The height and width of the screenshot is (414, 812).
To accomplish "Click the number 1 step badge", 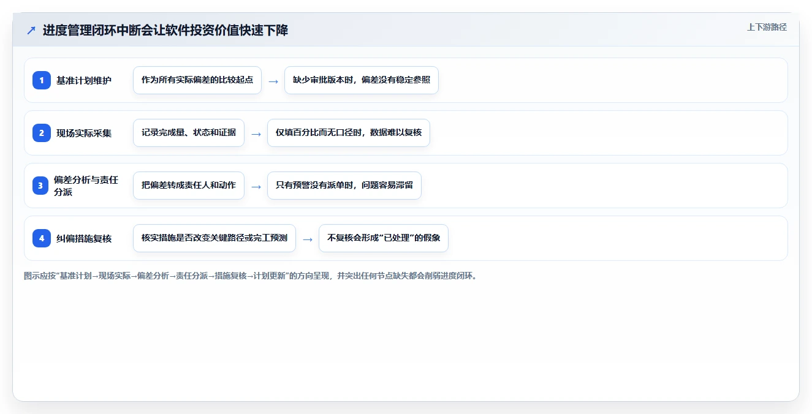I will pyautogui.click(x=42, y=80).
